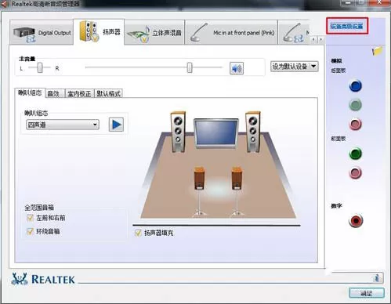Select the 喇叭组态 sub-tab
Screen dimensions: 391x304
click(x=30, y=92)
